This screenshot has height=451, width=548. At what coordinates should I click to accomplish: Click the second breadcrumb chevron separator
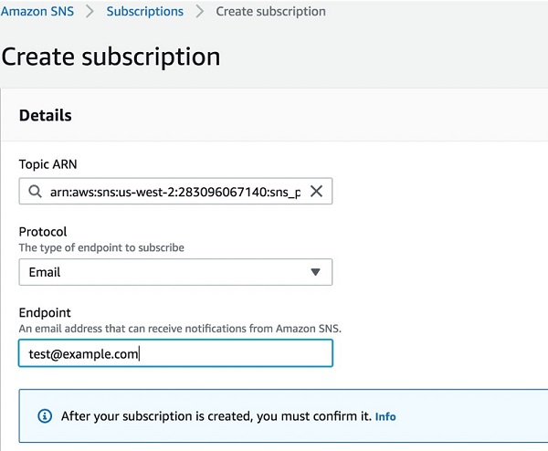coord(199,12)
